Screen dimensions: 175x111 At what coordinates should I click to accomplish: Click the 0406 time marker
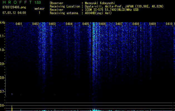point(102,24)
